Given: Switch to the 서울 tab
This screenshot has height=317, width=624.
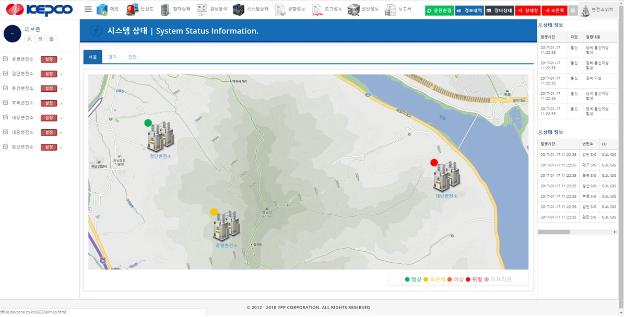Looking at the screenshot, I should 93,57.
